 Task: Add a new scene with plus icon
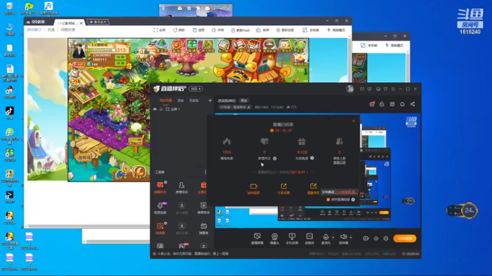tap(210, 101)
